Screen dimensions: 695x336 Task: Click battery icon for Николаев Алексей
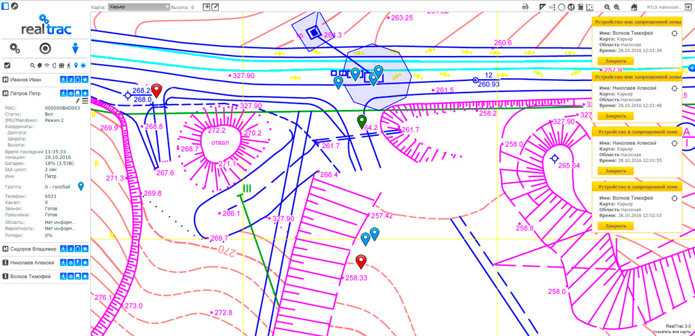[x=78, y=263]
